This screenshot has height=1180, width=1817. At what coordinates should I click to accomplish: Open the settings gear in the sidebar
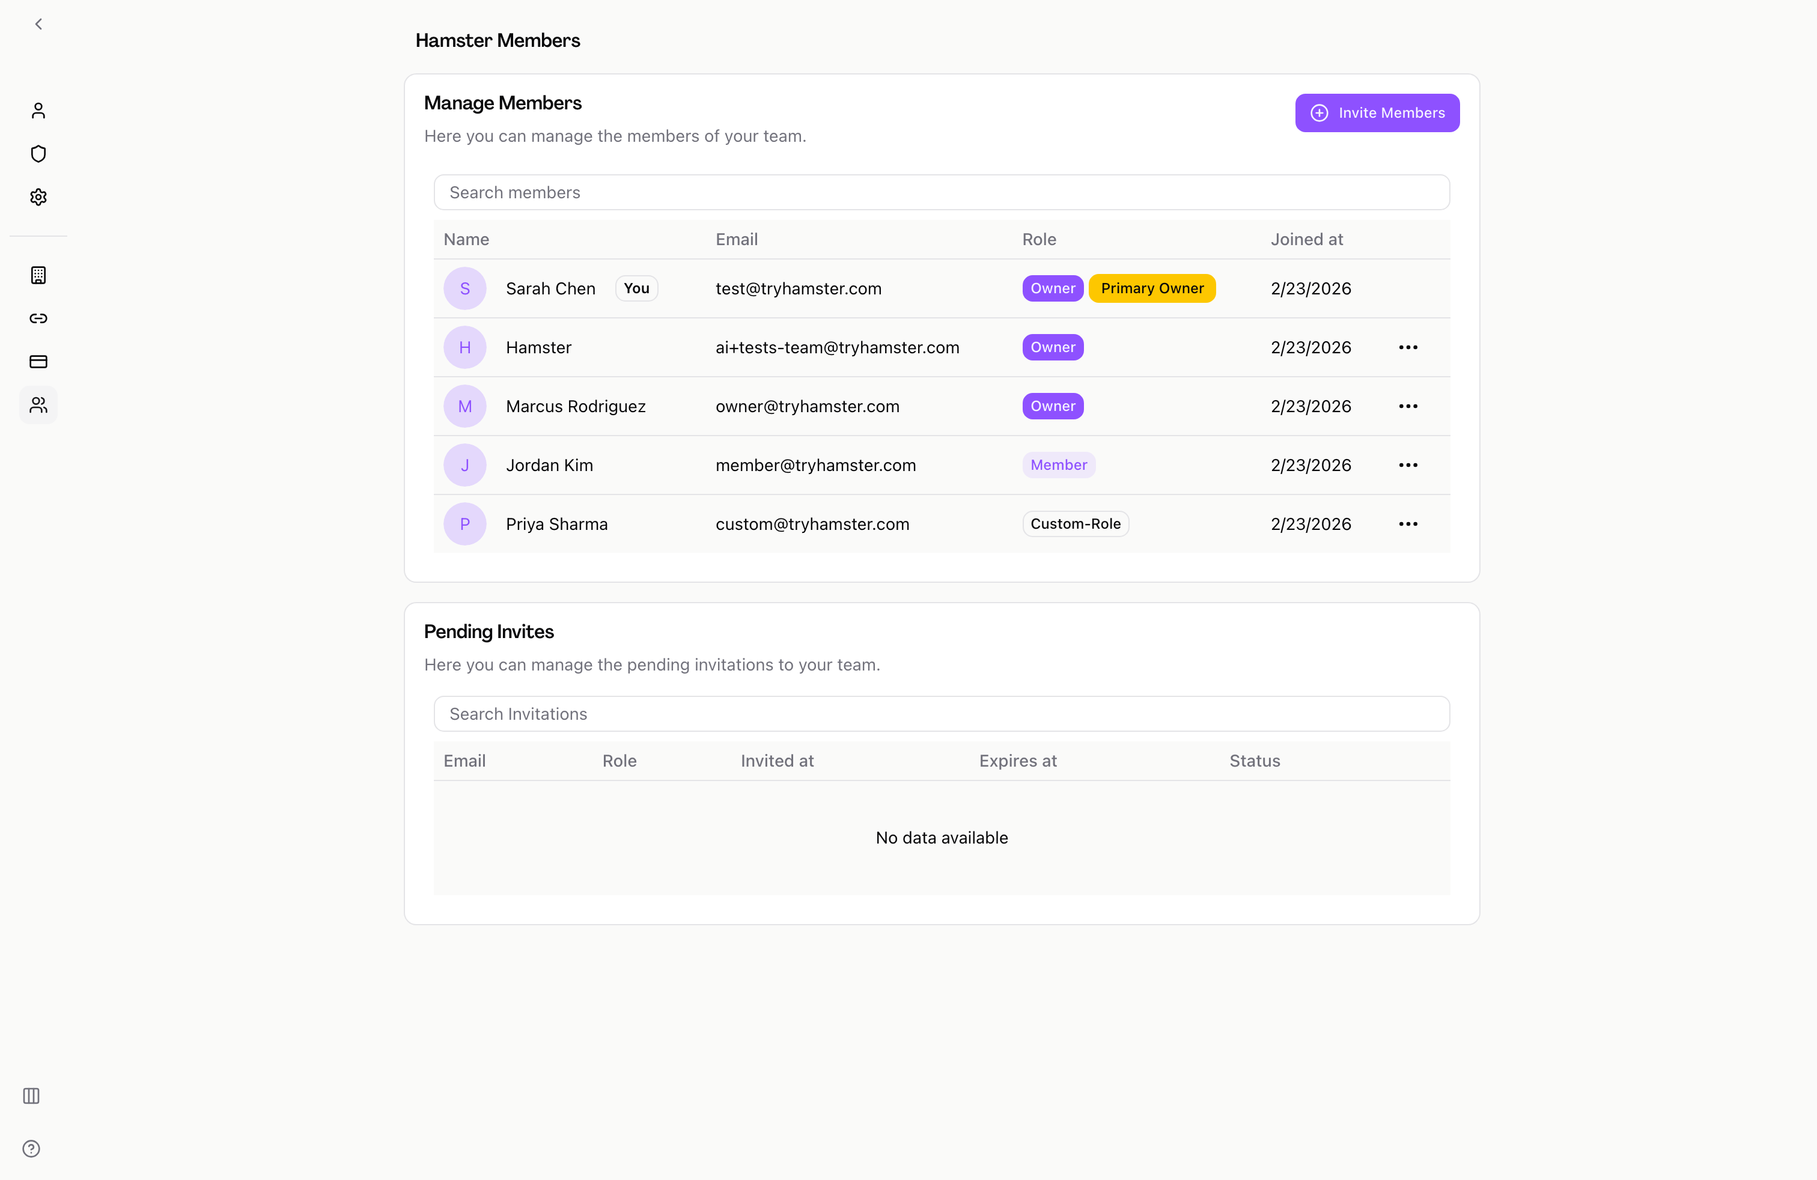tap(38, 197)
